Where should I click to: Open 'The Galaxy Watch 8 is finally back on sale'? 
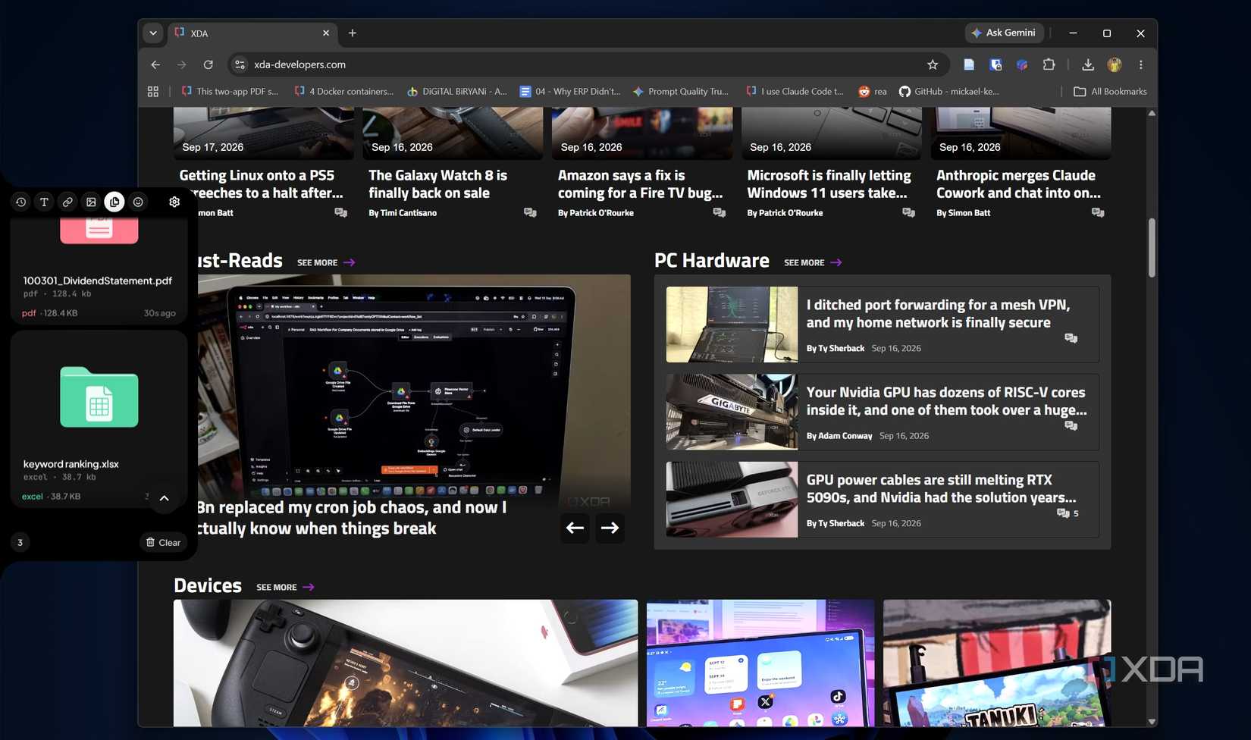tap(438, 184)
